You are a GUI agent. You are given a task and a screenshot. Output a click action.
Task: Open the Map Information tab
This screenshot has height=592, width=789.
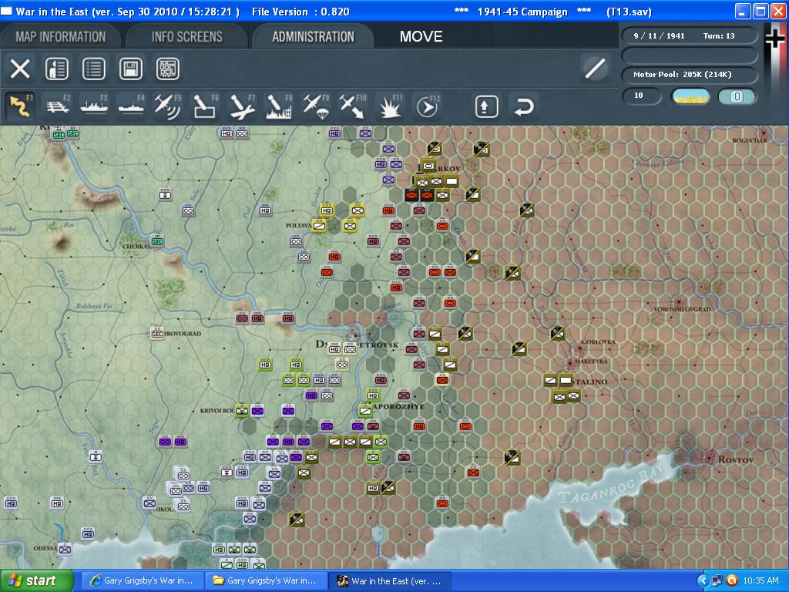click(x=60, y=36)
